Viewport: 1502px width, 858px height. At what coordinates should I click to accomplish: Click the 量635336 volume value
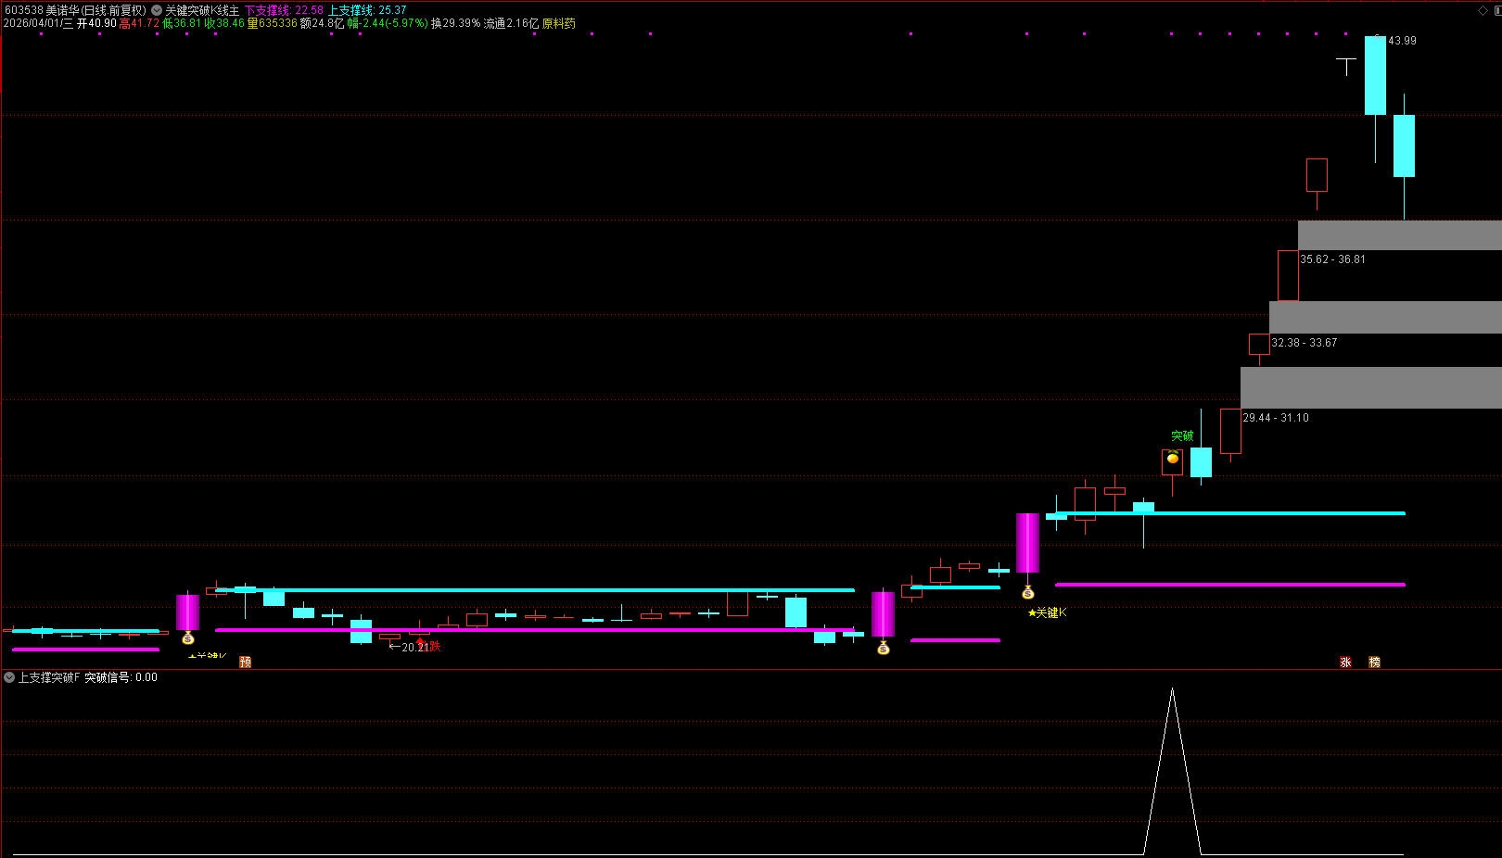[x=272, y=23]
